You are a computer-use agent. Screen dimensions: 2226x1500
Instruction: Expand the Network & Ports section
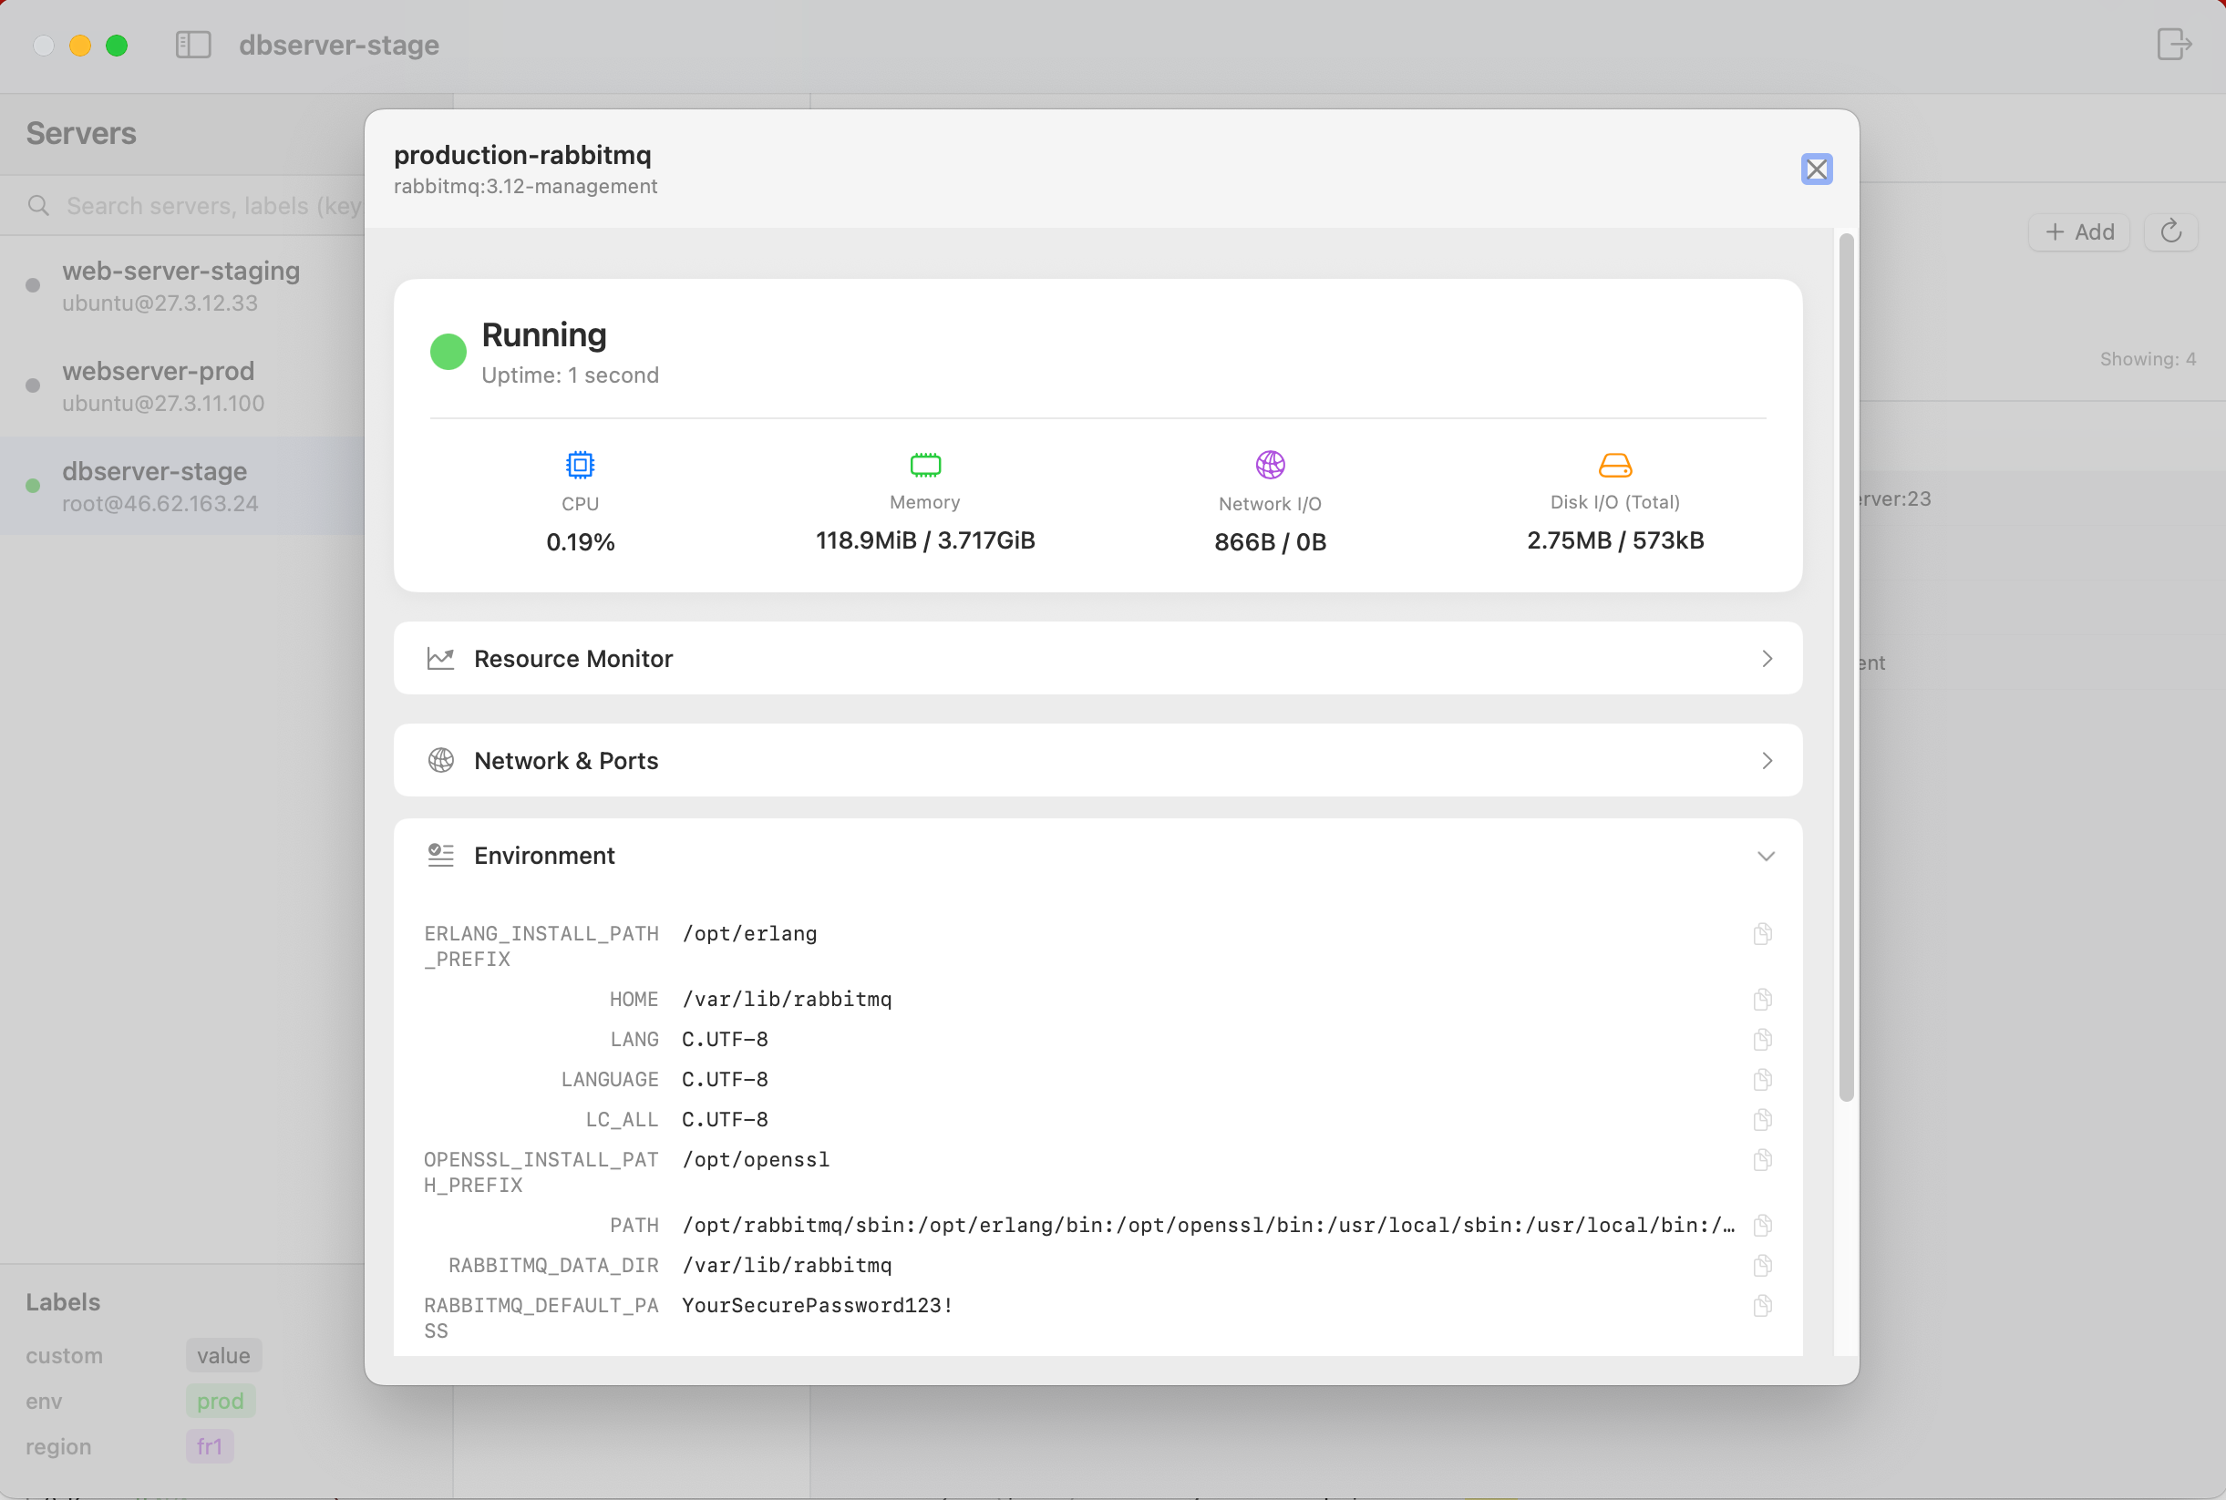[1098, 761]
